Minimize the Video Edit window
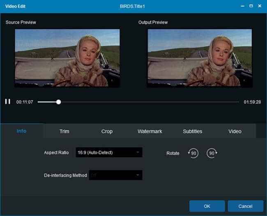Screen dimensions: 267x216 click(243, 6)
